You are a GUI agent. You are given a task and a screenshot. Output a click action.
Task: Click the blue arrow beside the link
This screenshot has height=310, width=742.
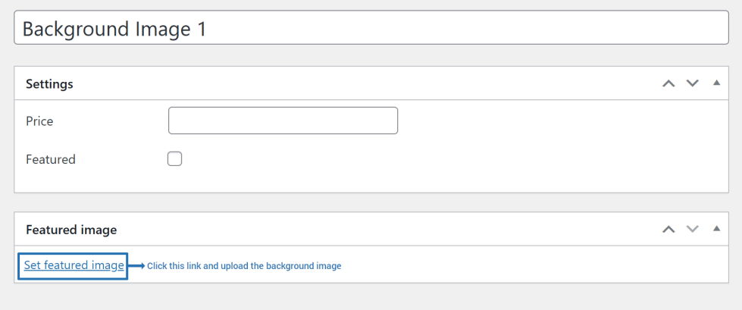[x=136, y=266]
